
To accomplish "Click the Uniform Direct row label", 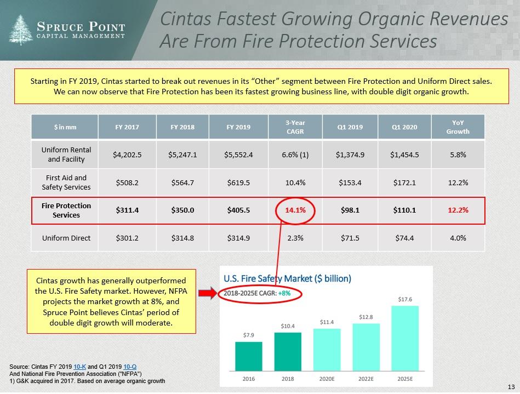I will point(66,238).
